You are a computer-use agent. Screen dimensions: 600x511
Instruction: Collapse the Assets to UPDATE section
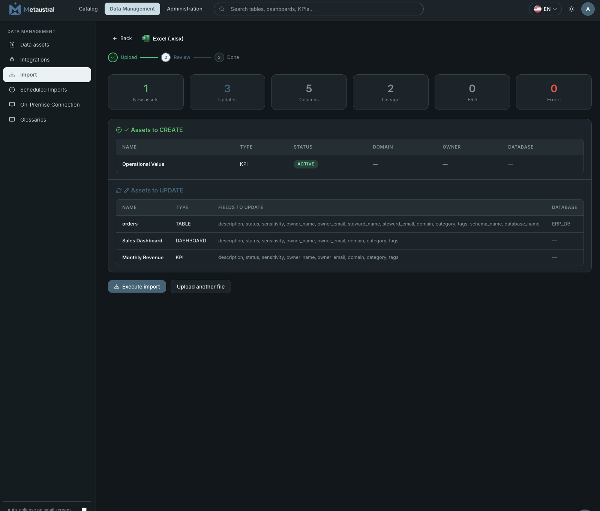click(x=150, y=191)
